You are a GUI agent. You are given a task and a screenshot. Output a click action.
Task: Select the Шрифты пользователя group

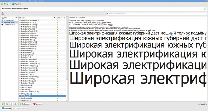[x=9, y=23]
